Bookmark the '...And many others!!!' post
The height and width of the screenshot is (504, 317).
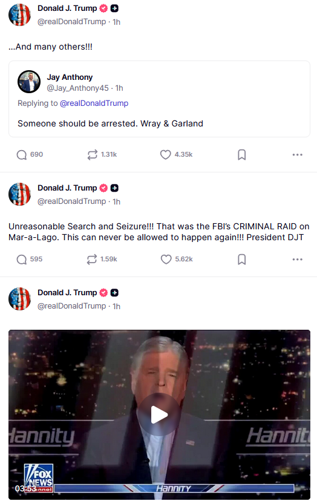(242, 155)
